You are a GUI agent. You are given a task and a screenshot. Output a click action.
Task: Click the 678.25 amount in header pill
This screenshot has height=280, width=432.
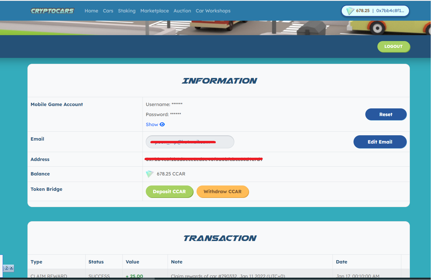[363, 11]
